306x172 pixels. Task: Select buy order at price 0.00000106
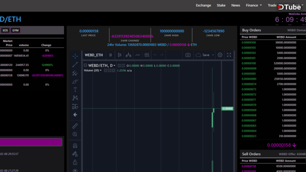pos(273,43)
